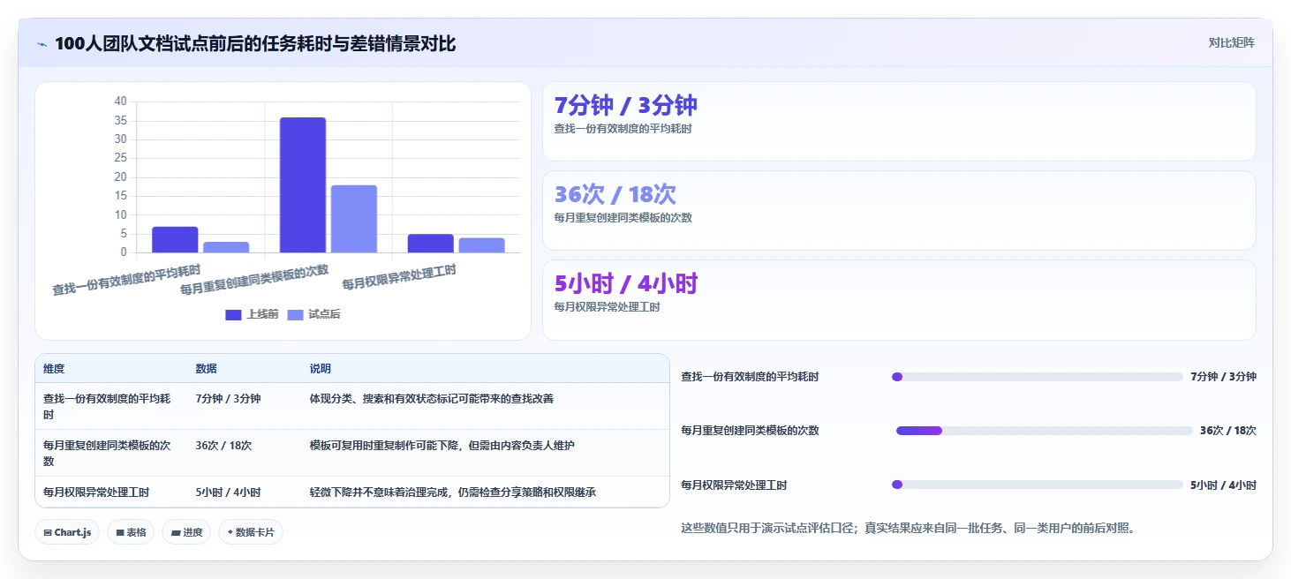Image resolution: width=1291 pixels, height=579 pixels.
Task: Toggle the 上线前 legend entry
Action: 253,314
